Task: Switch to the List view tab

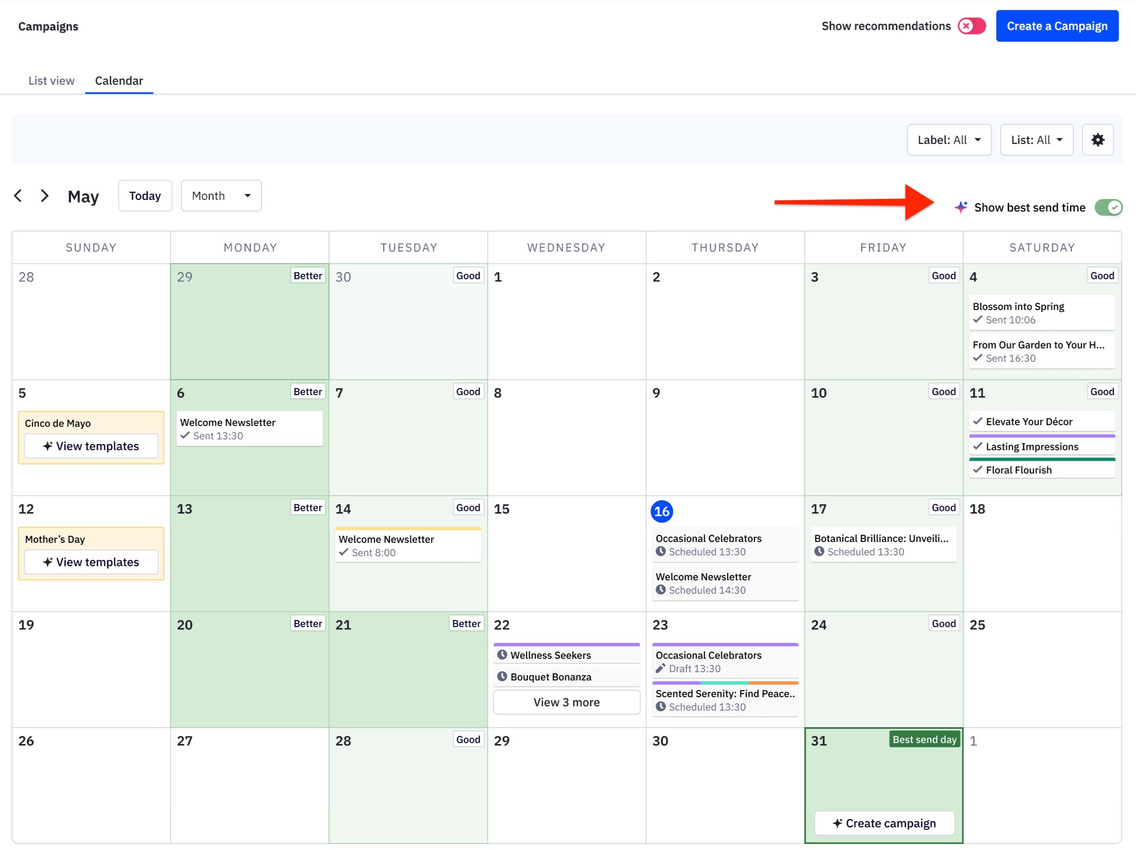Action: click(51, 80)
